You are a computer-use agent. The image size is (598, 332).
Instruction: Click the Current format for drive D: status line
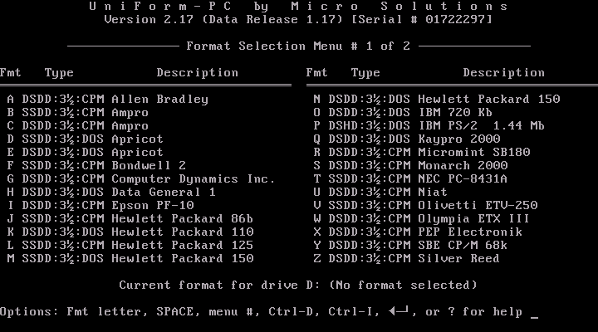coord(298,286)
